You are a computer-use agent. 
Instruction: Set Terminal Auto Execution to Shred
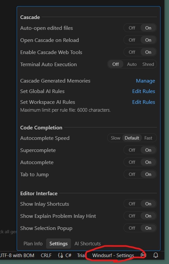coord(148,64)
